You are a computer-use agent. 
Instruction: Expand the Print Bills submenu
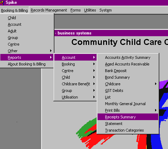coord(128,110)
